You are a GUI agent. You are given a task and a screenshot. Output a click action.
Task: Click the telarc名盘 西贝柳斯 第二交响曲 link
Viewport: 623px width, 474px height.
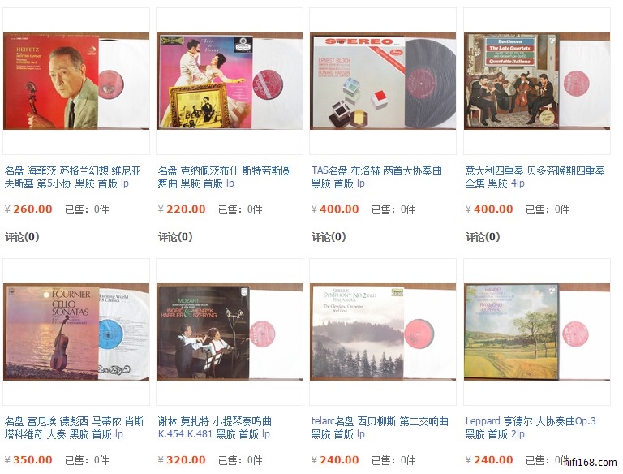click(x=380, y=428)
